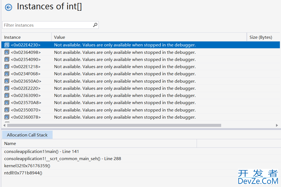The image size is (281, 187).
Task: Select instance address <0x02350070>
Action: 26,110
